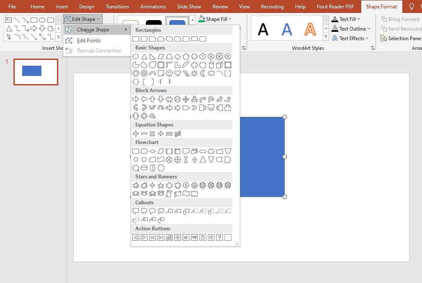Select the Multiplication Sign under Equation Shapes
Image resolution: width=422 pixels, height=283 pixels.
tap(153, 134)
